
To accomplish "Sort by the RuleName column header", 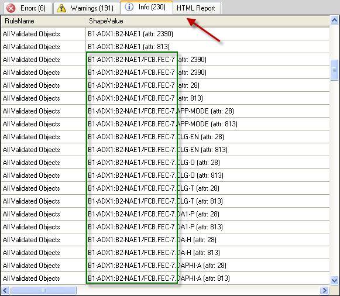I will tap(43, 21).
